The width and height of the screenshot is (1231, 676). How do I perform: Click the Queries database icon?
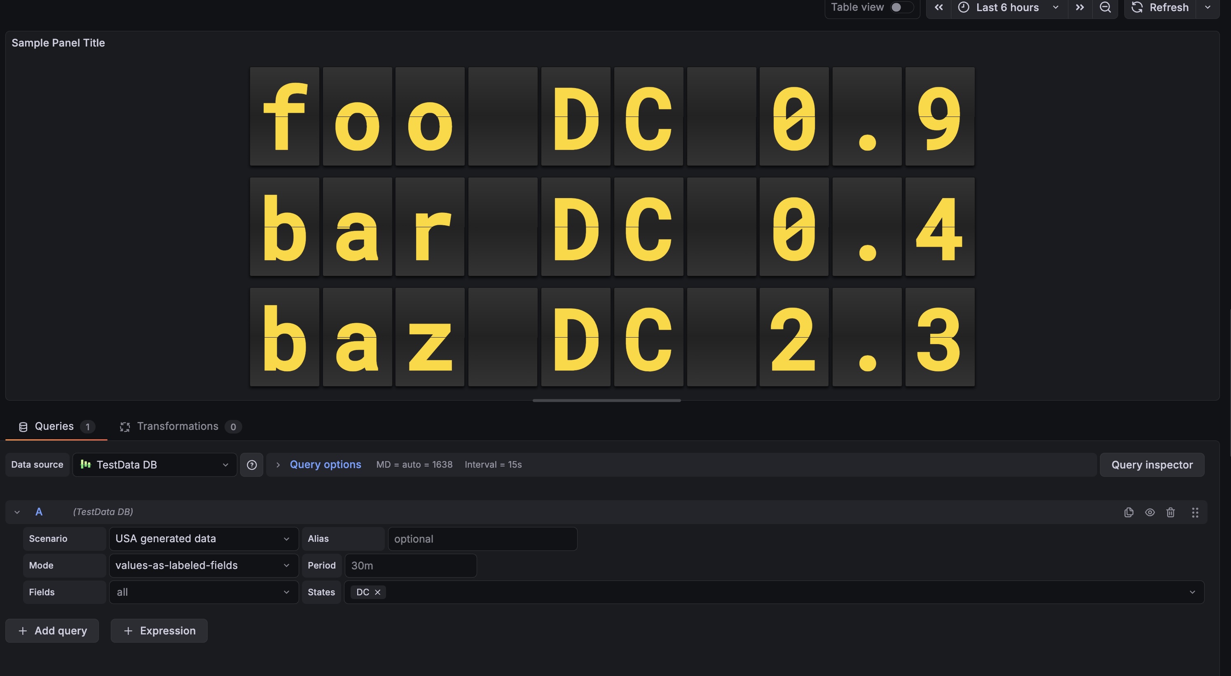[x=23, y=427]
